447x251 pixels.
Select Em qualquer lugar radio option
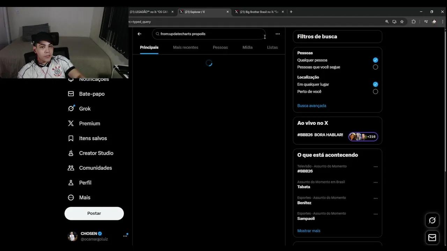click(x=375, y=84)
